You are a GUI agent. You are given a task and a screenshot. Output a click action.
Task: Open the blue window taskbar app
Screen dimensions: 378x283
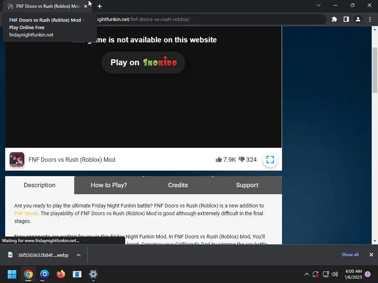tap(77, 274)
